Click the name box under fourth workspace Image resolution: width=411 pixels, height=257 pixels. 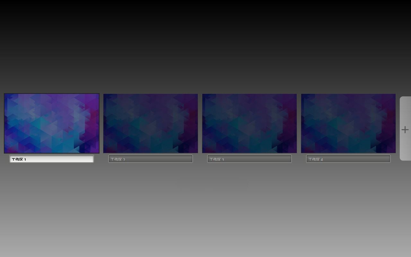[348, 159]
